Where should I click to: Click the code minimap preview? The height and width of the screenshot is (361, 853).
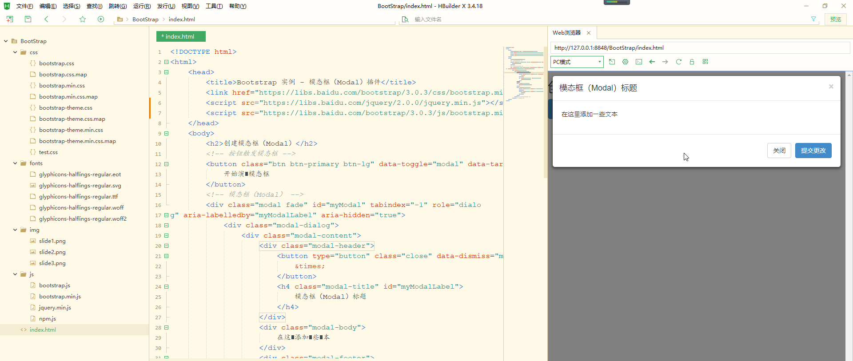[524, 73]
